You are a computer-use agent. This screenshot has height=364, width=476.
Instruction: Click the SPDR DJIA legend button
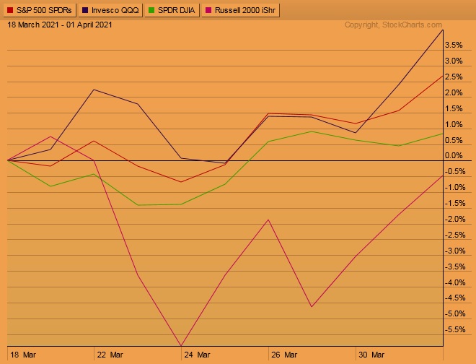(x=172, y=10)
